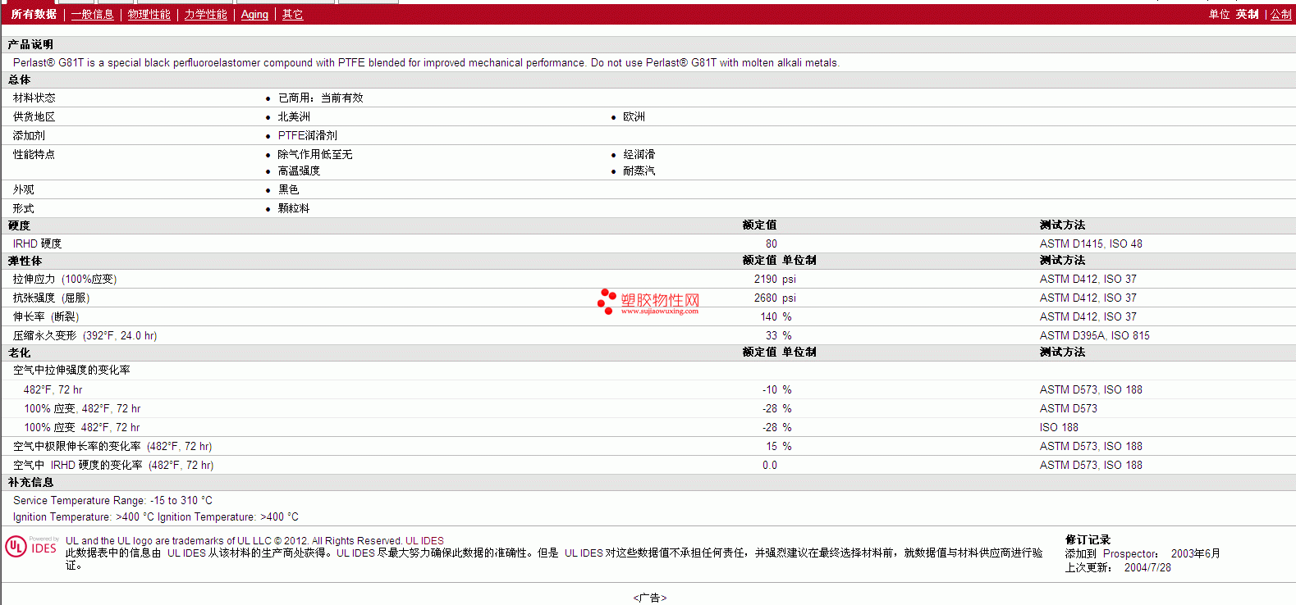Select the 黑色 appearance value
This screenshot has width=1296, height=605.
[288, 189]
